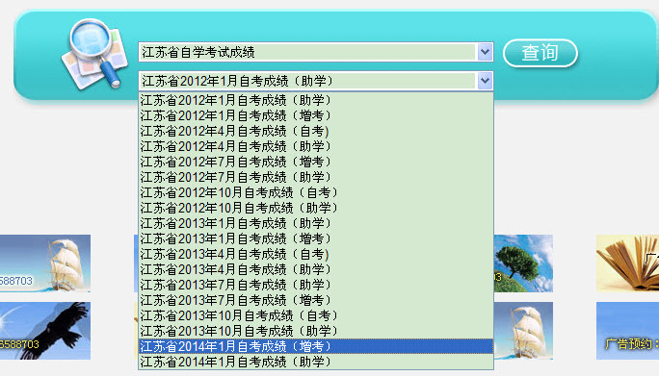This screenshot has width=659, height=376.
Task: Choose 江苏省2013年10月自考成绩（助学）
Action: [x=316, y=331]
